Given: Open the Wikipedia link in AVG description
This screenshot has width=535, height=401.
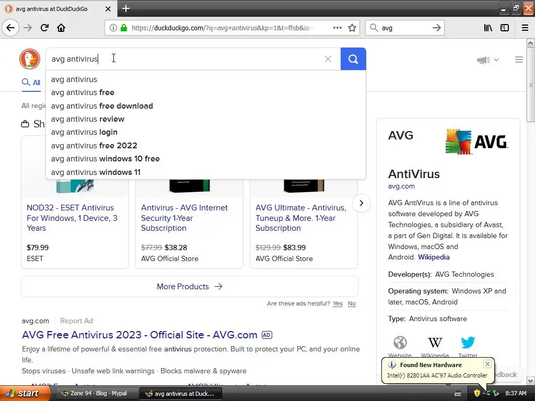Looking at the screenshot, I should coord(434,257).
